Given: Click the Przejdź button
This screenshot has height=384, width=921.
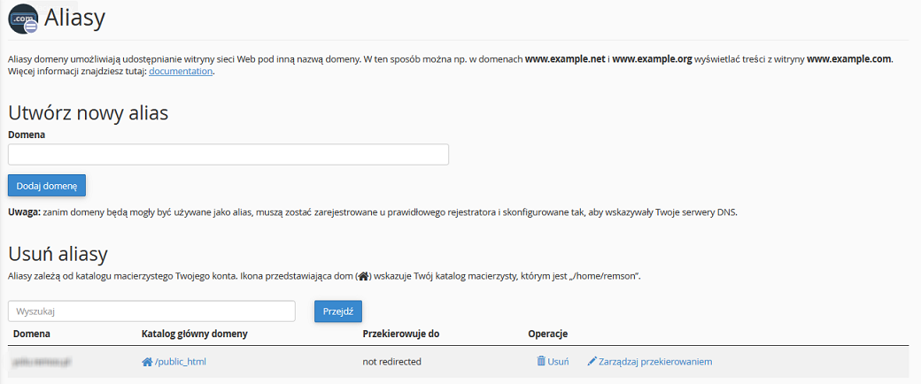Looking at the screenshot, I should click(x=338, y=311).
